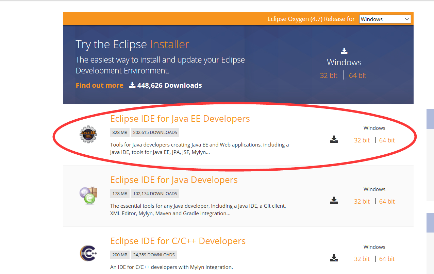Screen dimensions: 434x274
Task: Click the Java Developers essential tools description
Action: (198, 210)
